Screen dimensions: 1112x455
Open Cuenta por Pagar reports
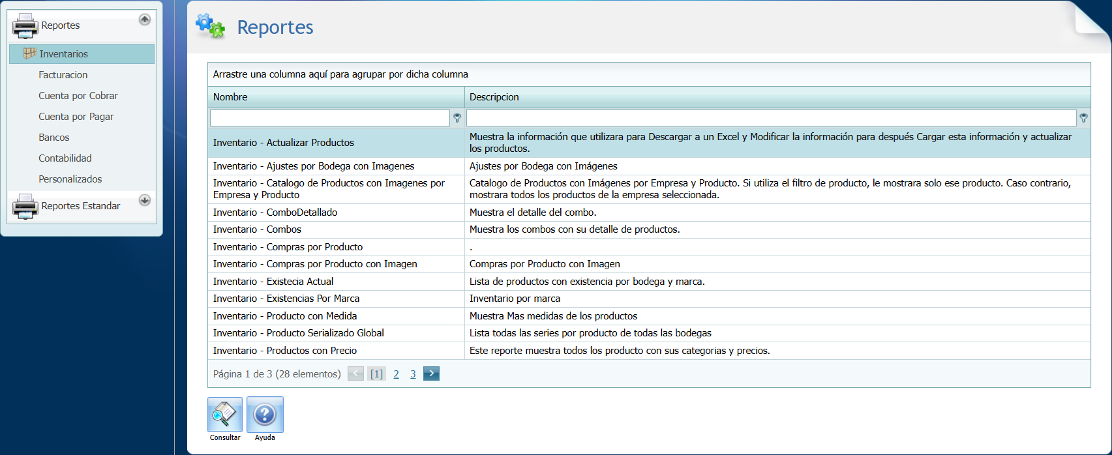76,117
